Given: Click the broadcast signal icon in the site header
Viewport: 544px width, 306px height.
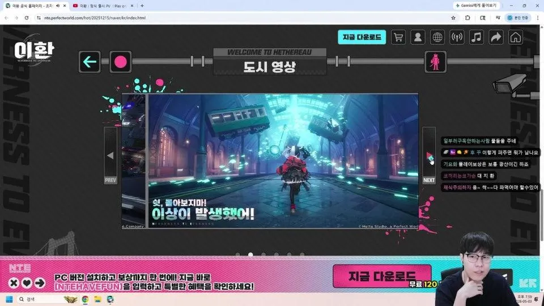Looking at the screenshot, I should (457, 37).
